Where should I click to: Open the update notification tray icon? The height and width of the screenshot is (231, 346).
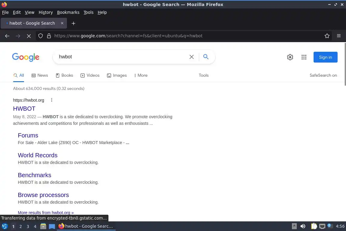tap(329, 226)
